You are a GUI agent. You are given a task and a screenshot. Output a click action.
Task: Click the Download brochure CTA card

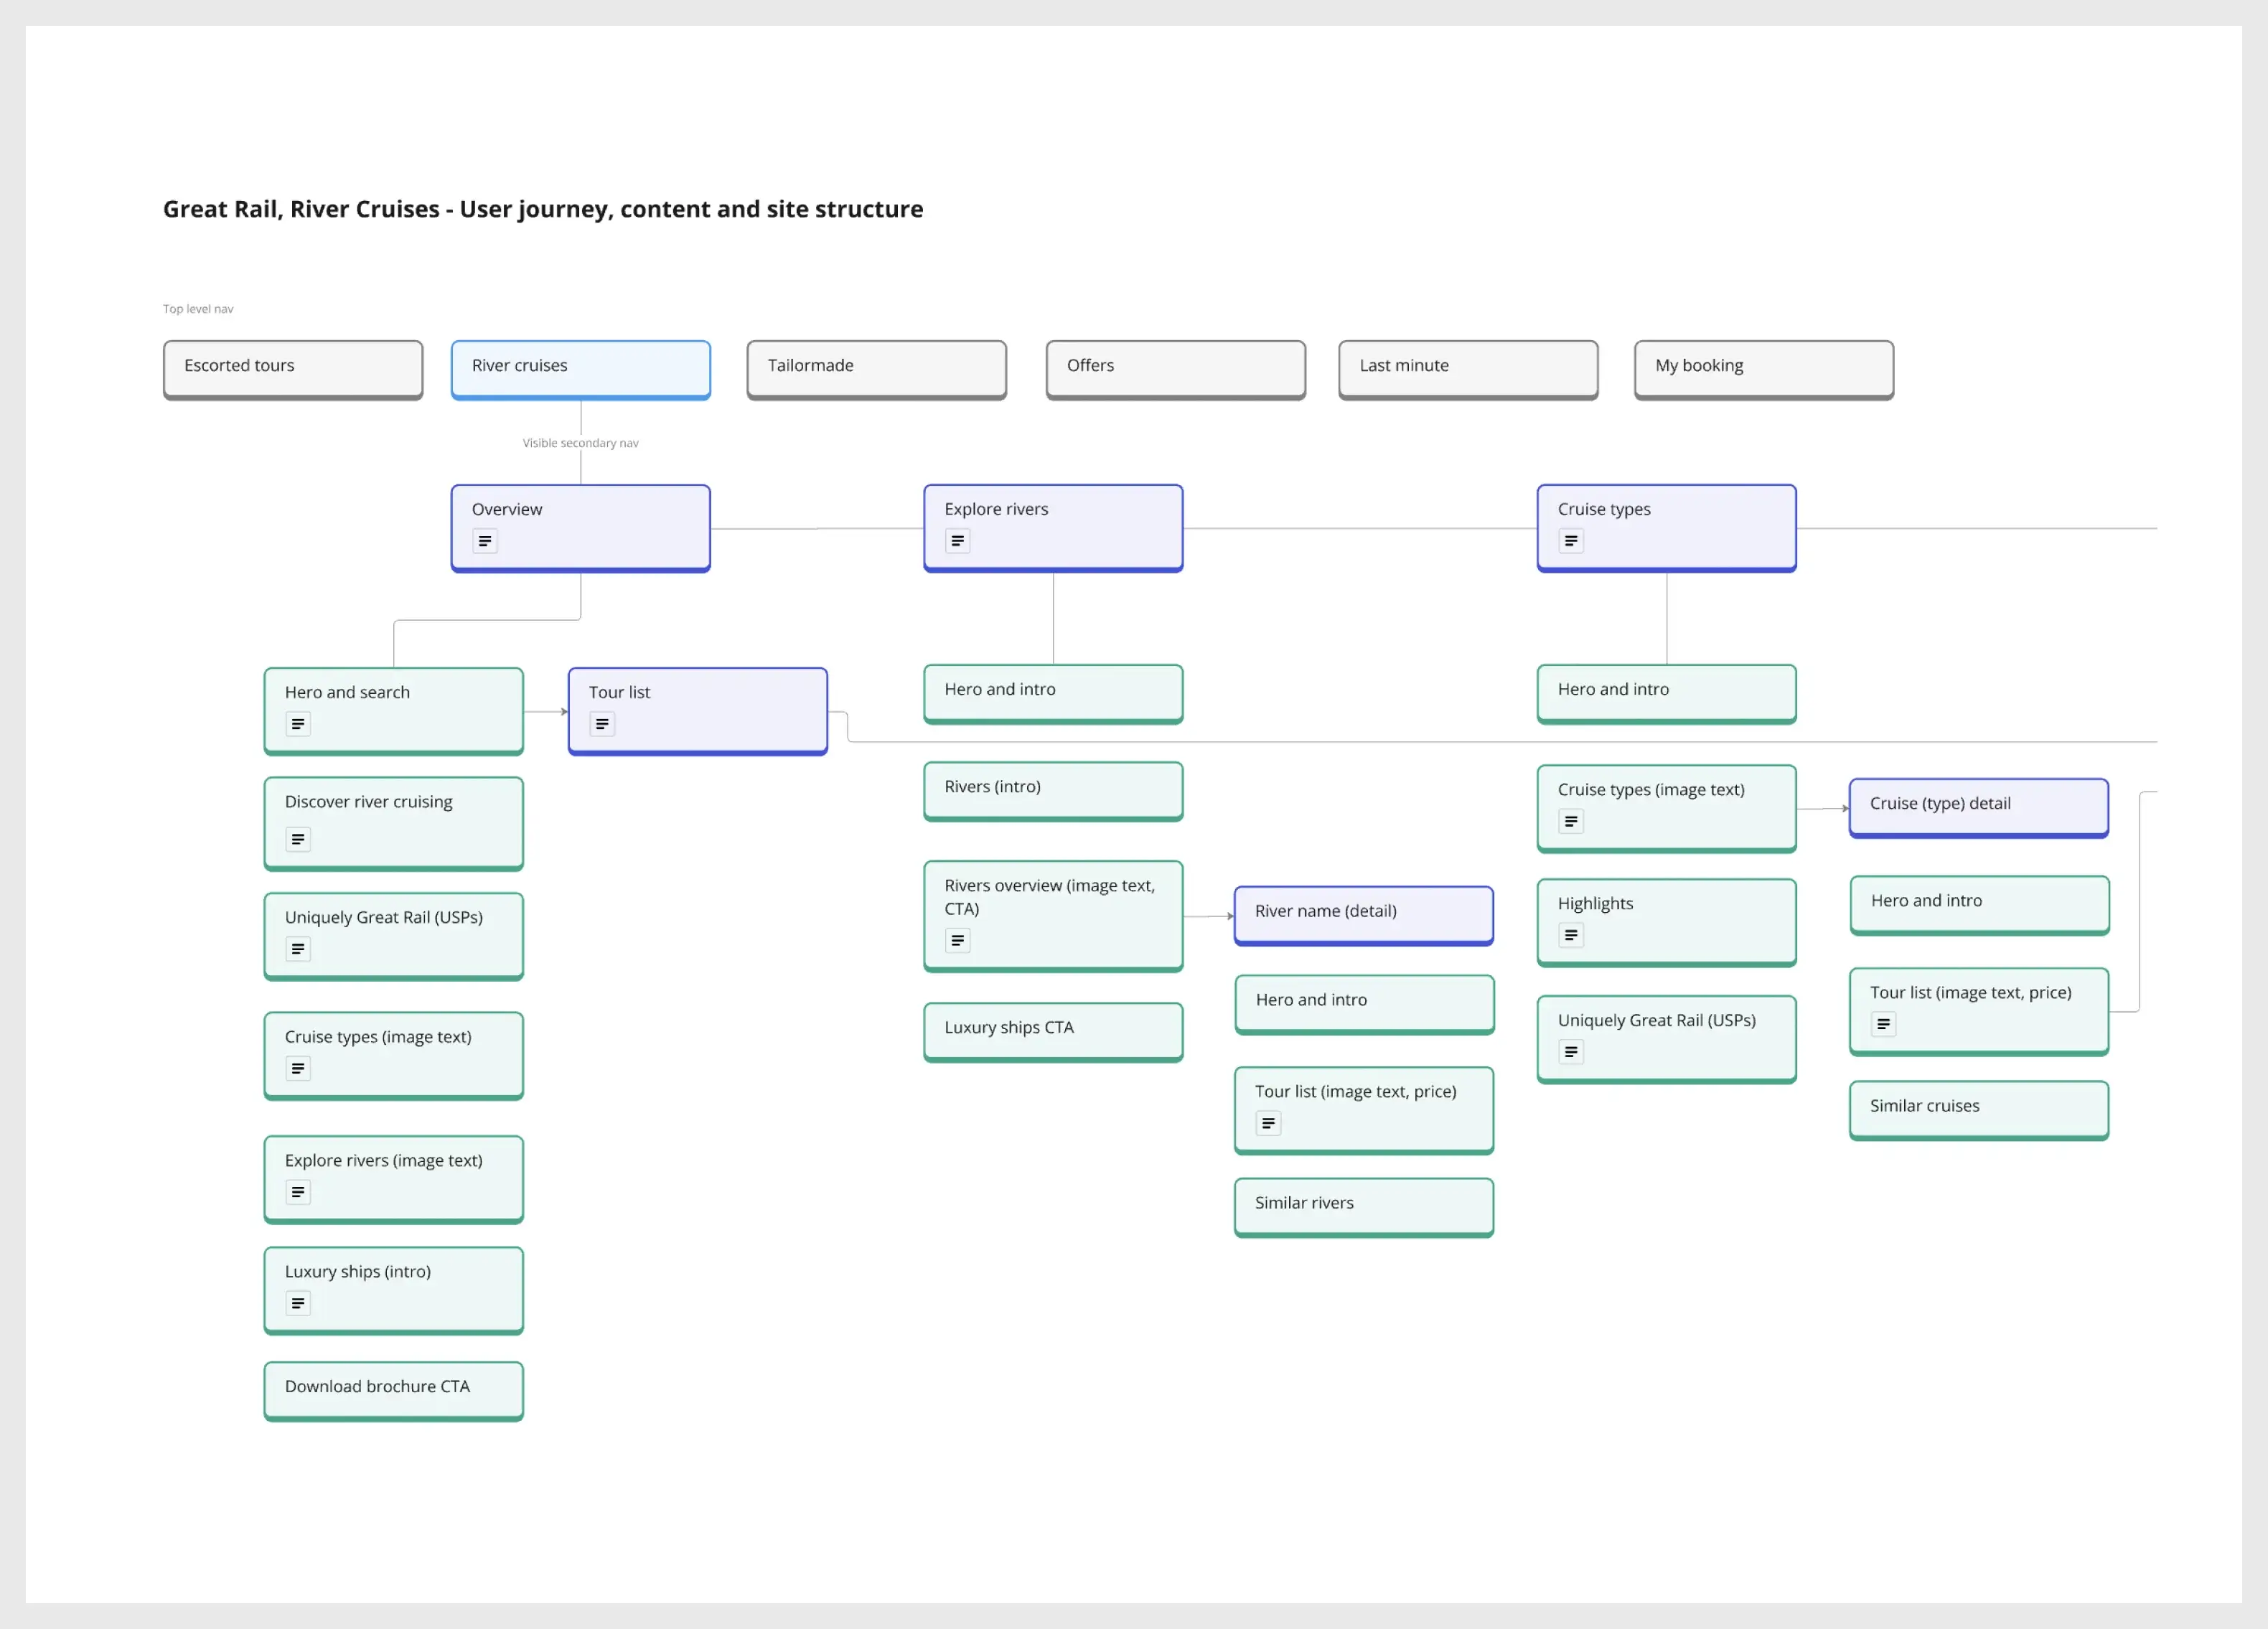[x=393, y=1388]
